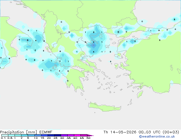Select the 2–5 mm legend color box
181x139 pixels.
[25, 135]
